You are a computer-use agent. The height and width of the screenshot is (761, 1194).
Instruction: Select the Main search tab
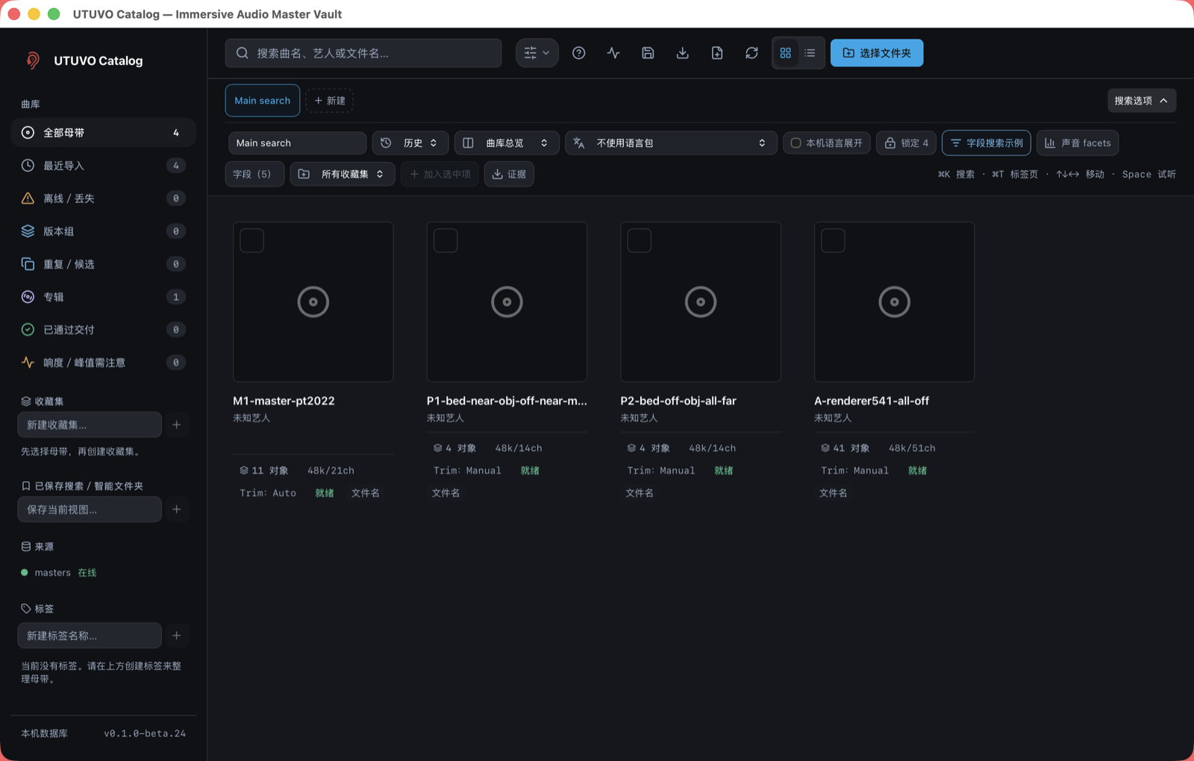[263, 101]
